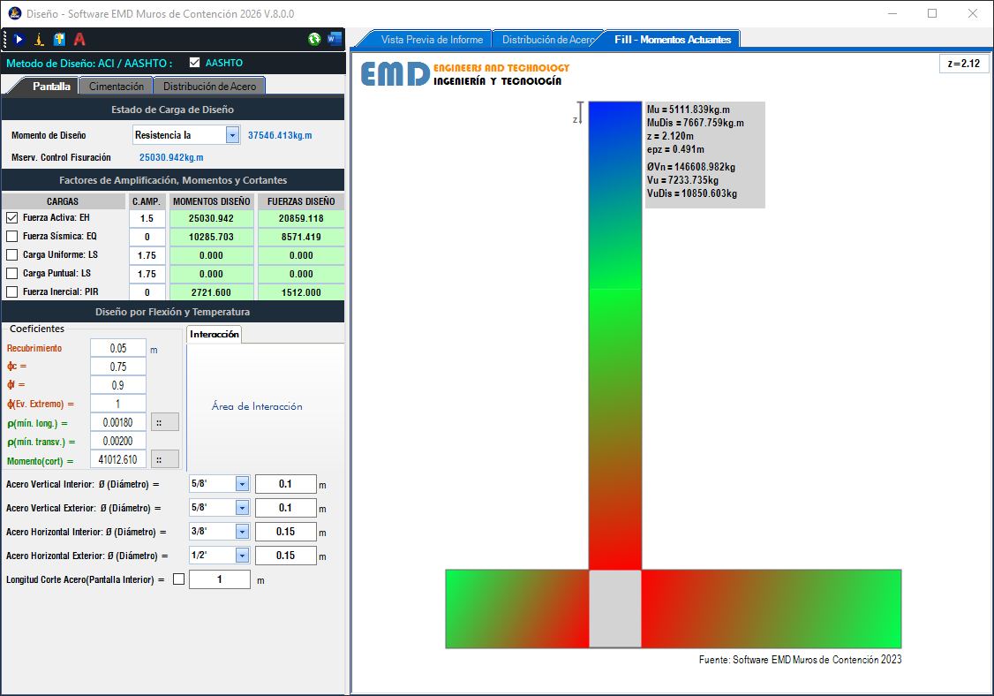
Task: Toggle the Longitud Corte Acero checkbox
Action: point(179,579)
